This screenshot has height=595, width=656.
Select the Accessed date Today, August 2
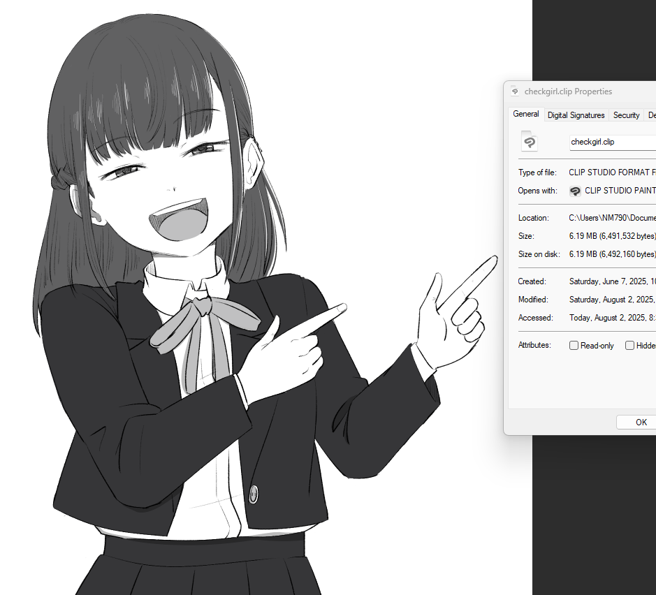pyautogui.click(x=612, y=318)
